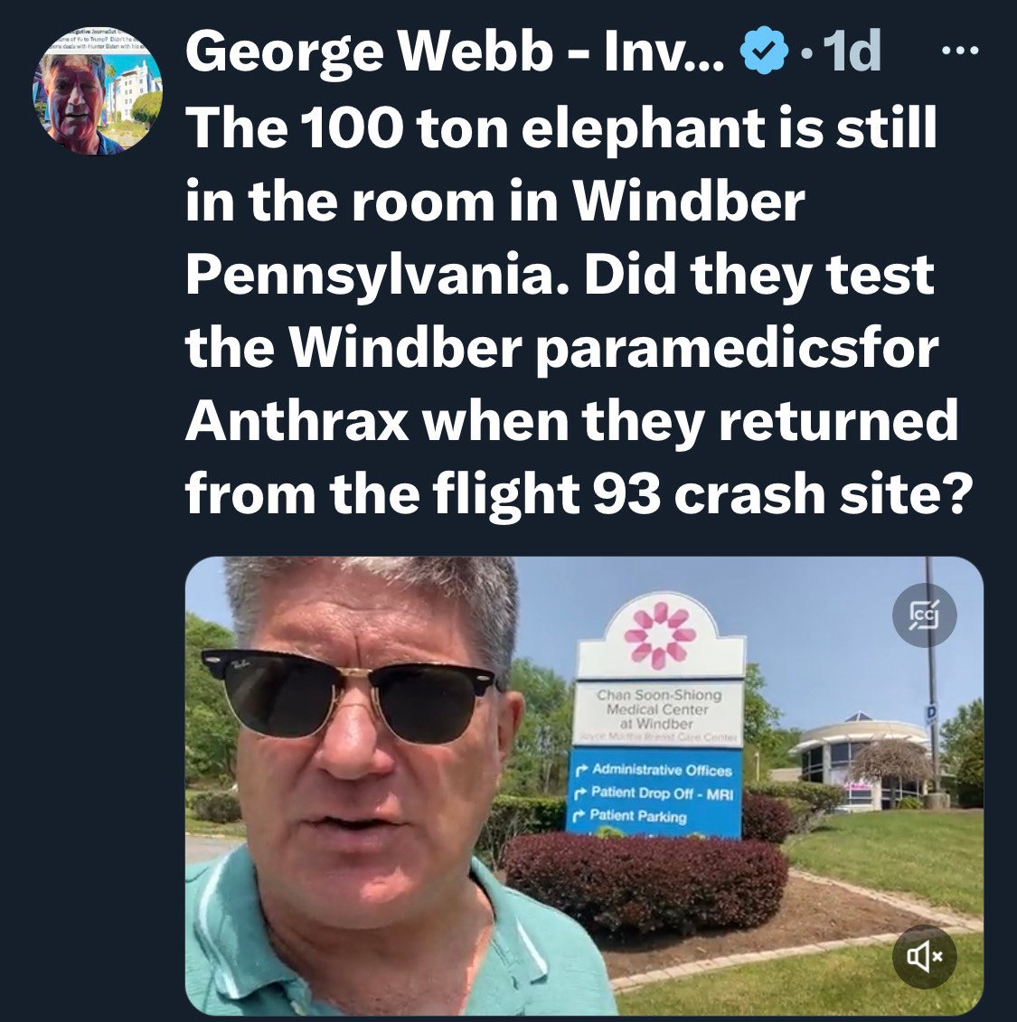The height and width of the screenshot is (1022, 1017).
Task: Open the post via the 1d timestamp
Action: click(x=852, y=51)
